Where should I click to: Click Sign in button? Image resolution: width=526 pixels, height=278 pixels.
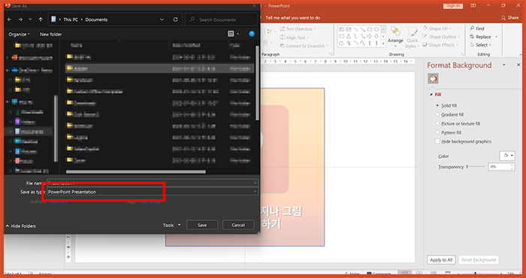tap(453, 6)
